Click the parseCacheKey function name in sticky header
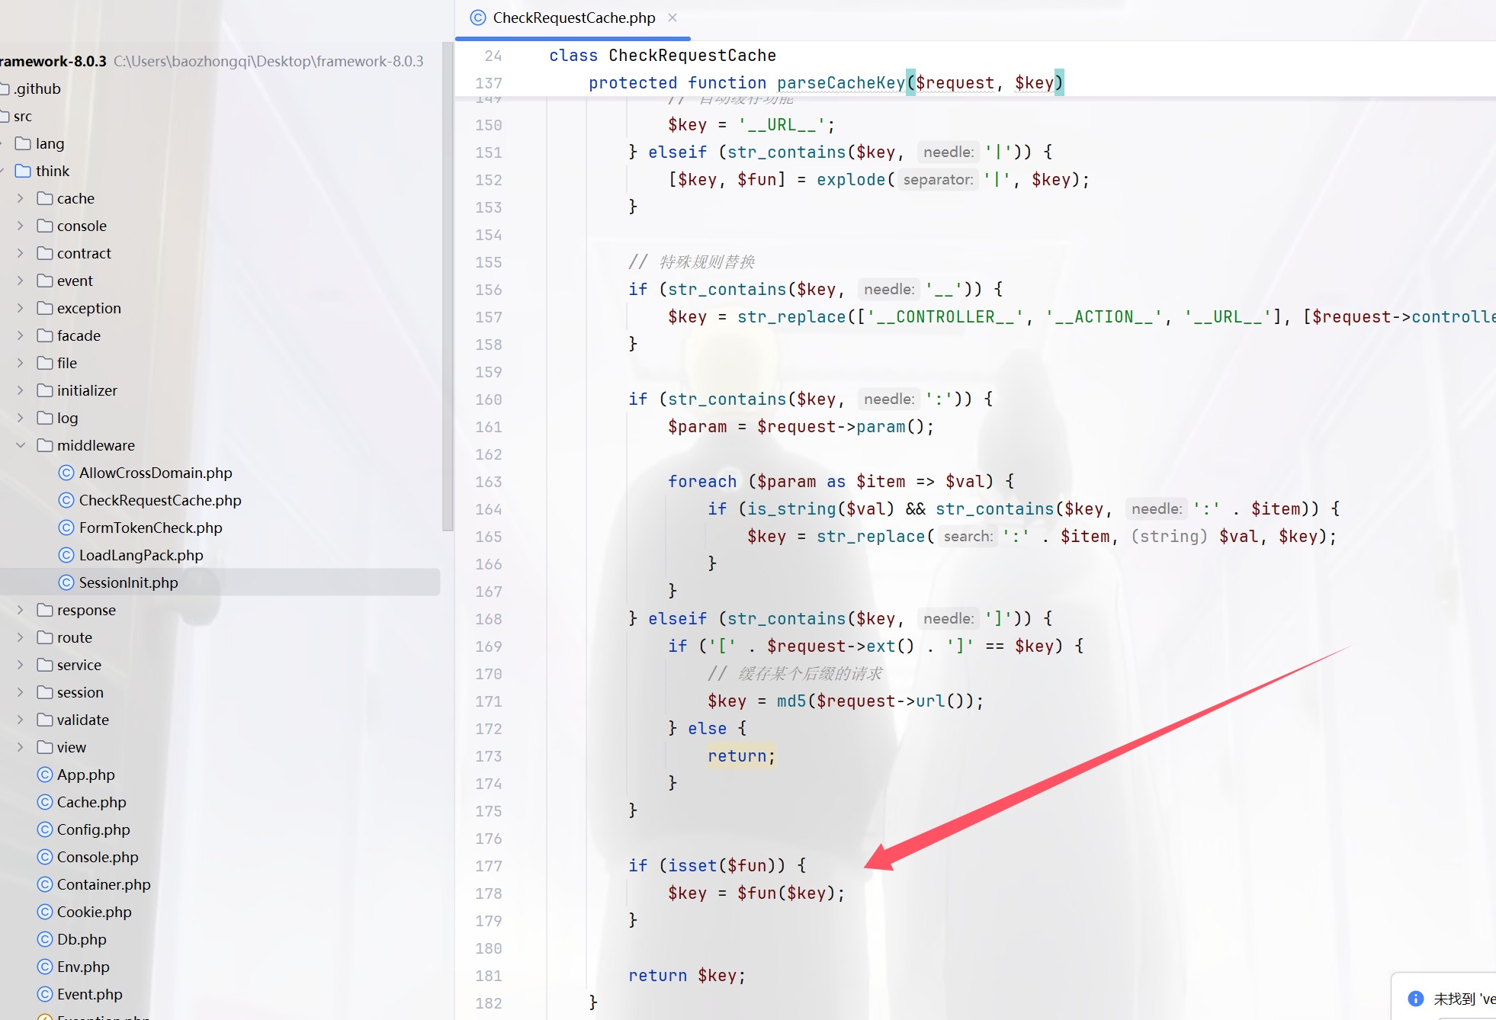The height and width of the screenshot is (1020, 1496). click(839, 82)
